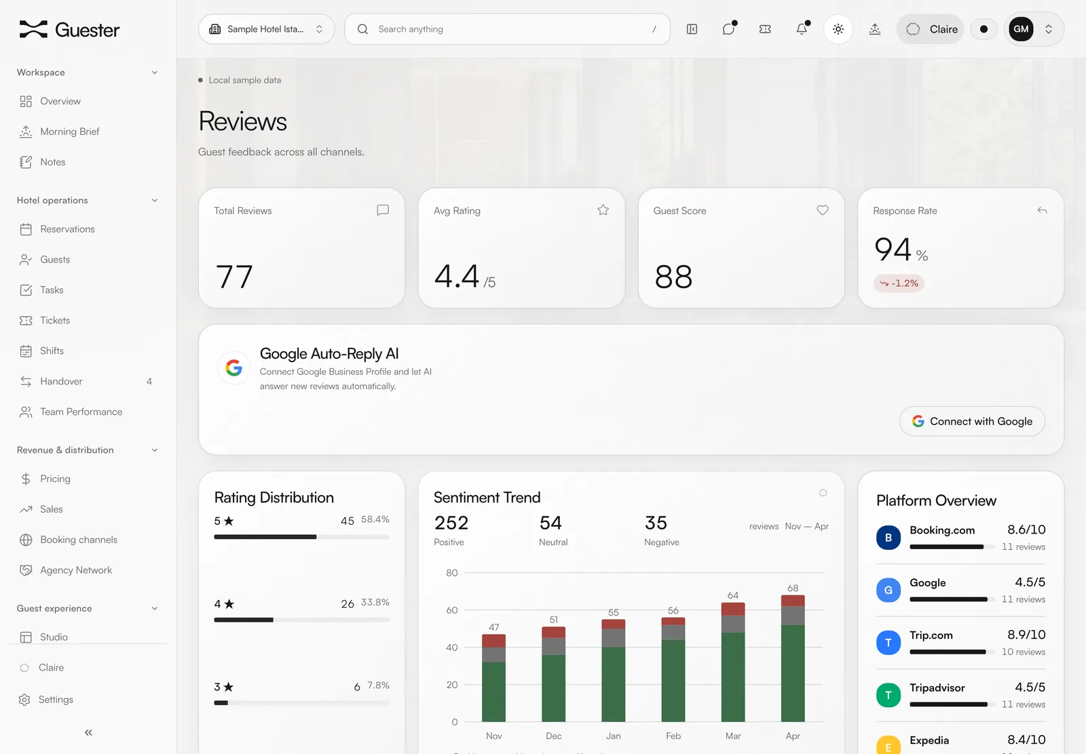Image resolution: width=1086 pixels, height=754 pixels.
Task: Open the notifications bell
Action: coord(802,29)
